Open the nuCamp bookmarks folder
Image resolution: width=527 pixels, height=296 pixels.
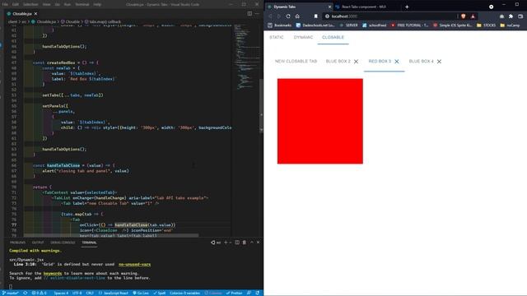[x=510, y=25]
